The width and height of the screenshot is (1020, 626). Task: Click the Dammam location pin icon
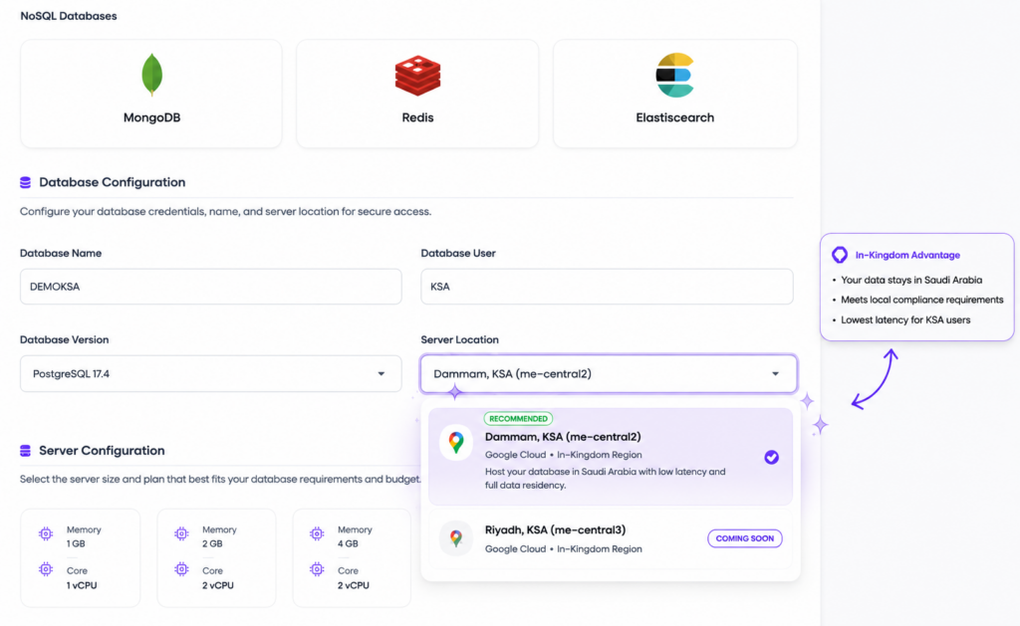tap(456, 443)
